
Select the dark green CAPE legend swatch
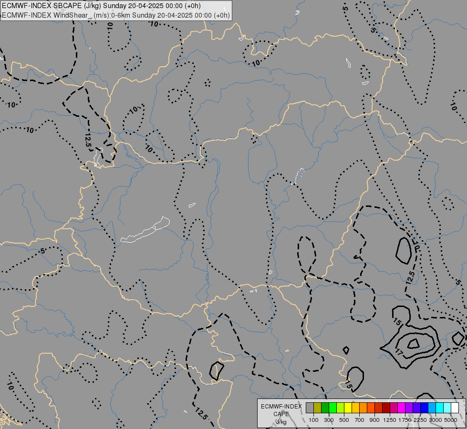(325, 408)
